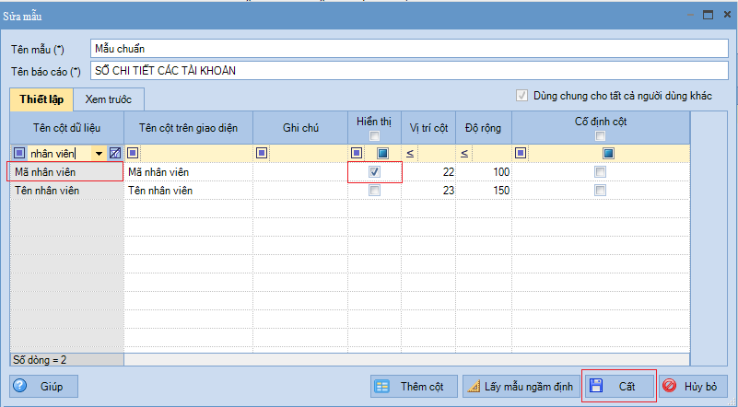Click width value 150 cell
Viewport: 738px width, 407px height.
click(x=484, y=190)
